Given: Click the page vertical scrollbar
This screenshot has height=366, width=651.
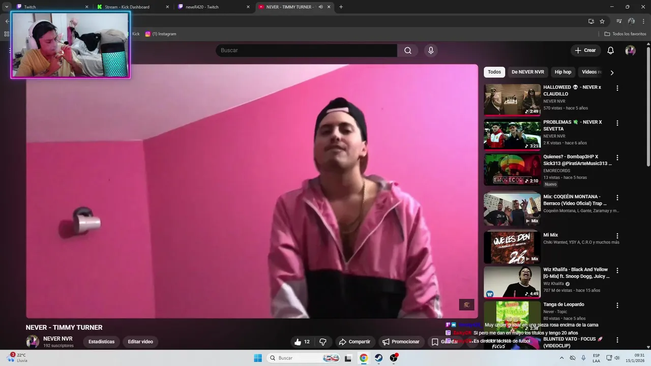Looking at the screenshot, I should [x=648, y=107].
